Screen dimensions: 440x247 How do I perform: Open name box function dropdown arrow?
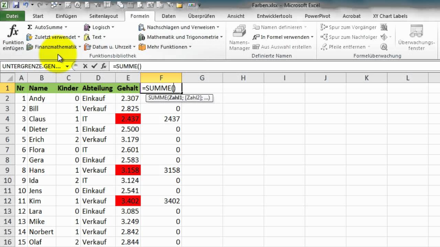click(67, 66)
